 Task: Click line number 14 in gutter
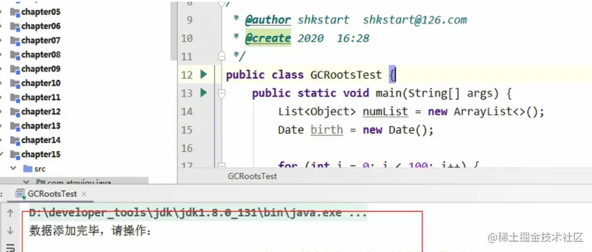click(x=187, y=112)
